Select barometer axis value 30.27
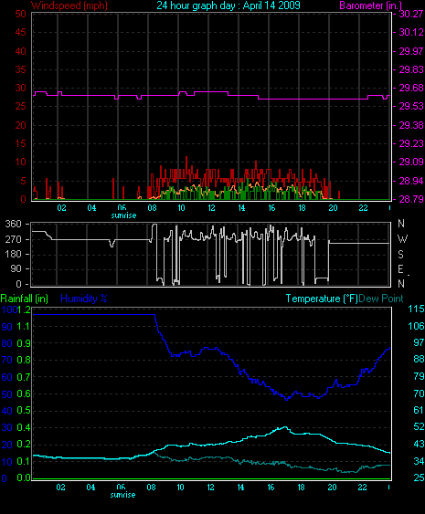The width and height of the screenshot is (425, 514). pos(410,14)
